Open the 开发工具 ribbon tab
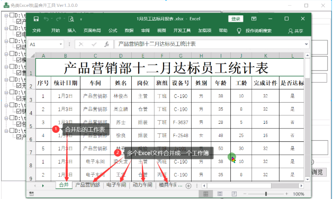The image size is (333, 199). pyautogui.click(x=182, y=31)
